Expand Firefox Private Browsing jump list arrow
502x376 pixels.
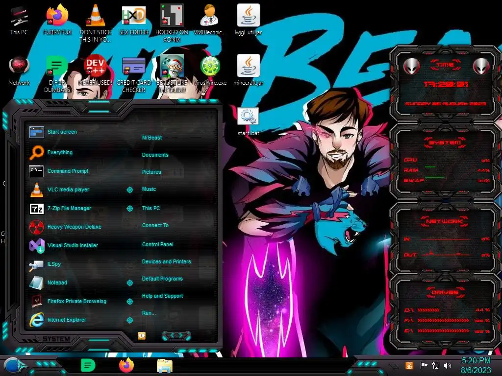pyautogui.click(x=129, y=302)
